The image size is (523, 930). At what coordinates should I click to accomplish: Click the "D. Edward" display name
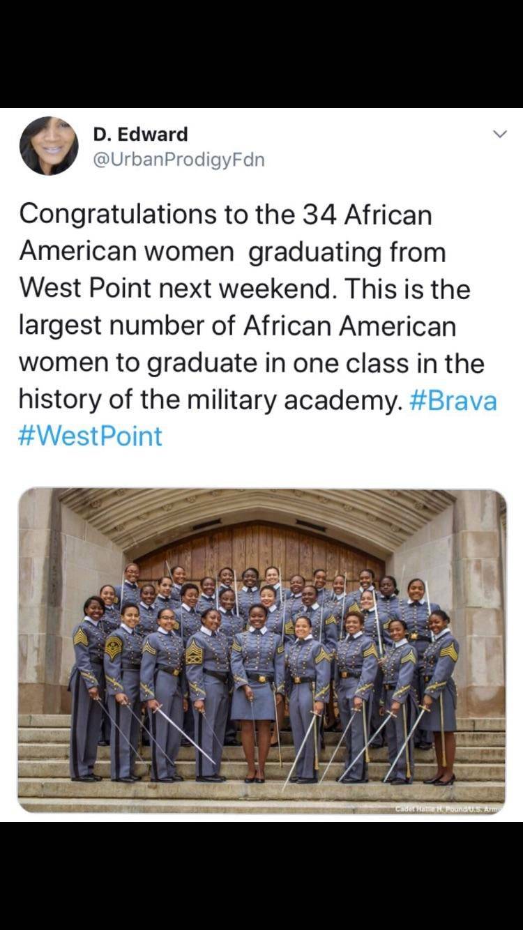140,134
